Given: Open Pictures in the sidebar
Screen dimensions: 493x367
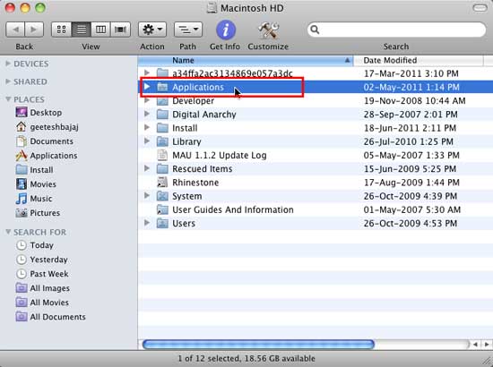Looking at the screenshot, I should (38, 213).
